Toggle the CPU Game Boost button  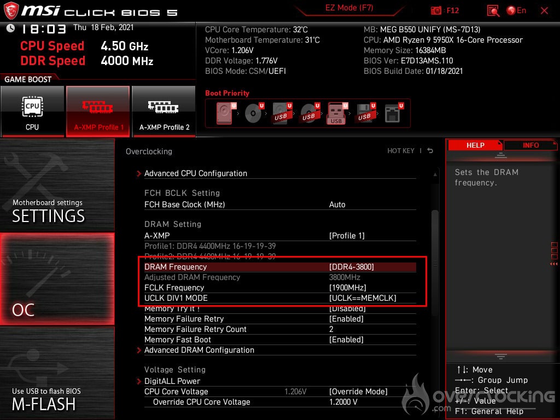[x=32, y=111]
